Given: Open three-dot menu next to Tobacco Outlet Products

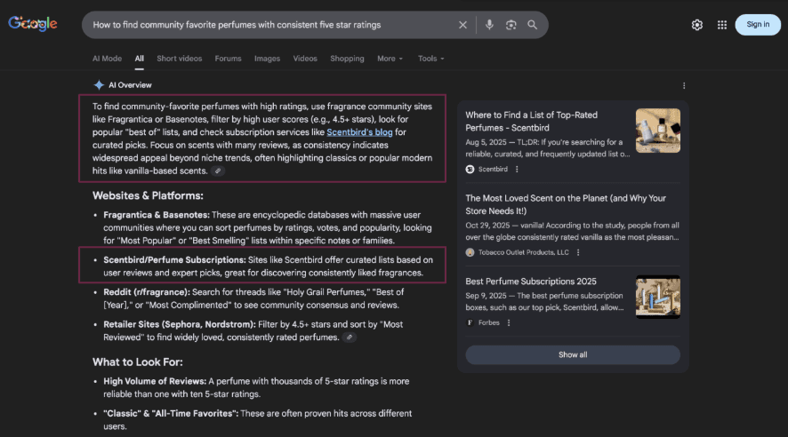Looking at the screenshot, I should (578, 252).
